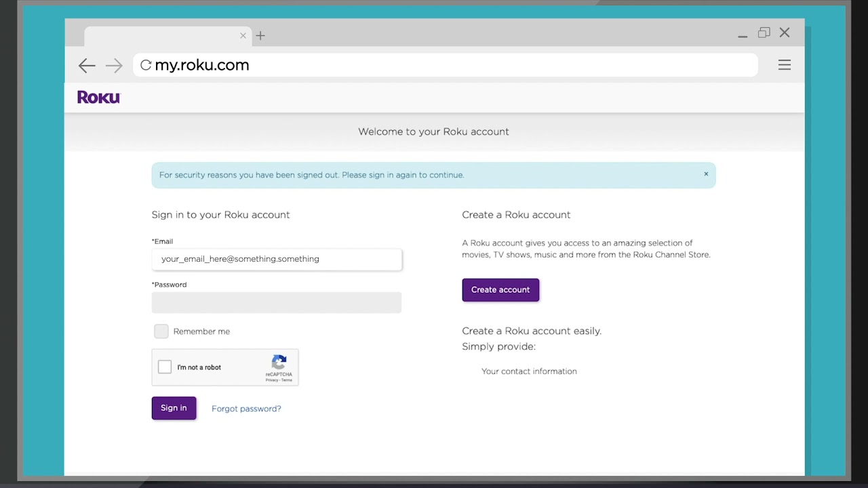Click the Sign in to your Roku account heading
The width and height of the screenshot is (868, 488).
pos(220,215)
